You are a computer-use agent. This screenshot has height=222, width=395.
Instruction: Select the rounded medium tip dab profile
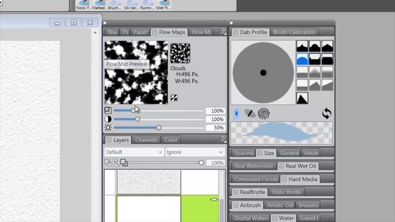(315, 46)
